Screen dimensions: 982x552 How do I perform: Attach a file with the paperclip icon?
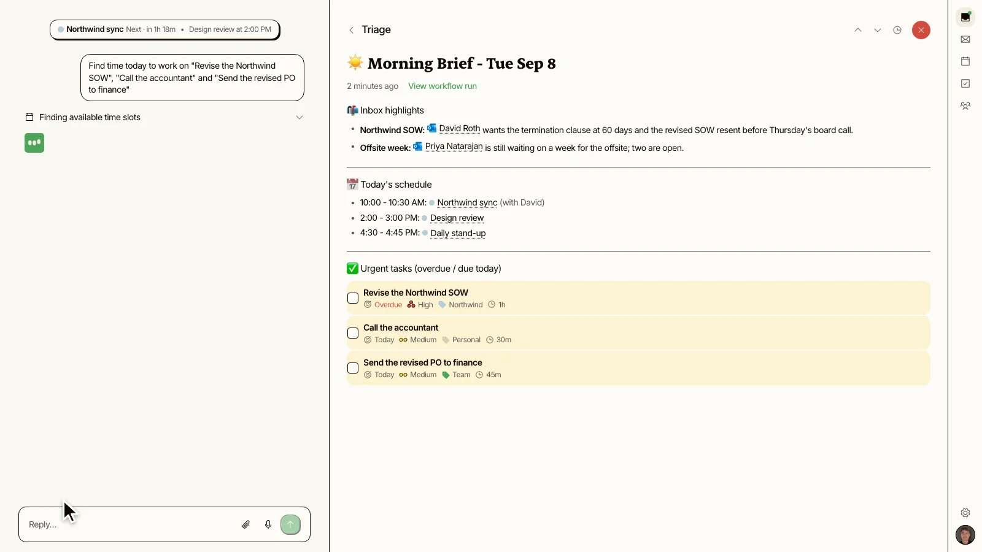coord(246,524)
